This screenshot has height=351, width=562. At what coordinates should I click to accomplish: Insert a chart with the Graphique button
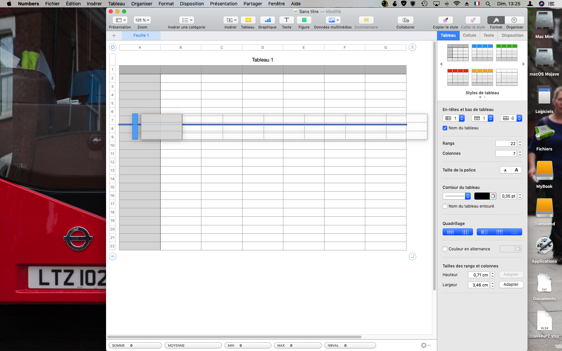(x=267, y=20)
